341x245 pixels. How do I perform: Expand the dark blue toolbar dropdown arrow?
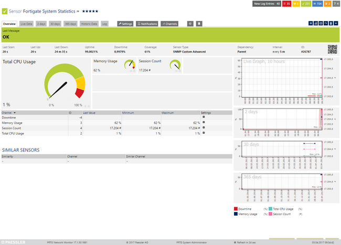pyautogui.click(x=336, y=23)
